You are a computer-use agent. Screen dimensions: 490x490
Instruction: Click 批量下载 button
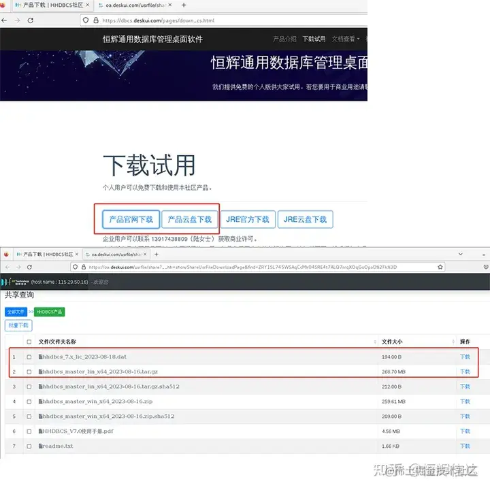pyautogui.click(x=18, y=325)
